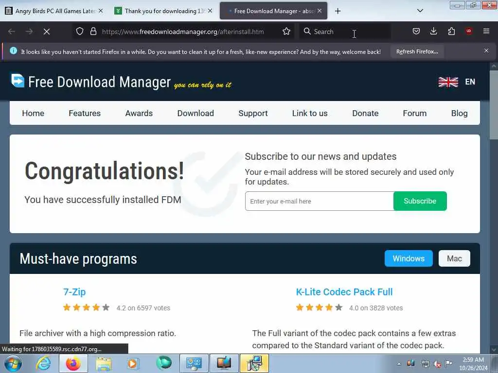
Task: Visit the Forum page
Action: [414, 113]
